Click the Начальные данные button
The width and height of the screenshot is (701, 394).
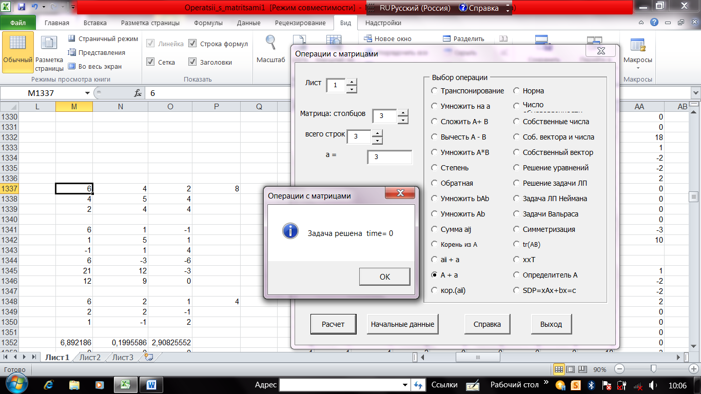(403, 324)
